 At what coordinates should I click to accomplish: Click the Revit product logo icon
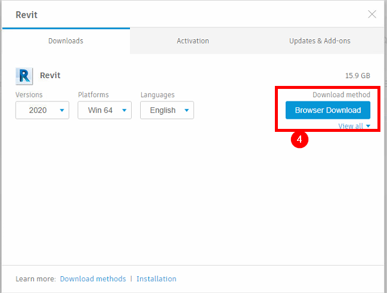pos(24,76)
